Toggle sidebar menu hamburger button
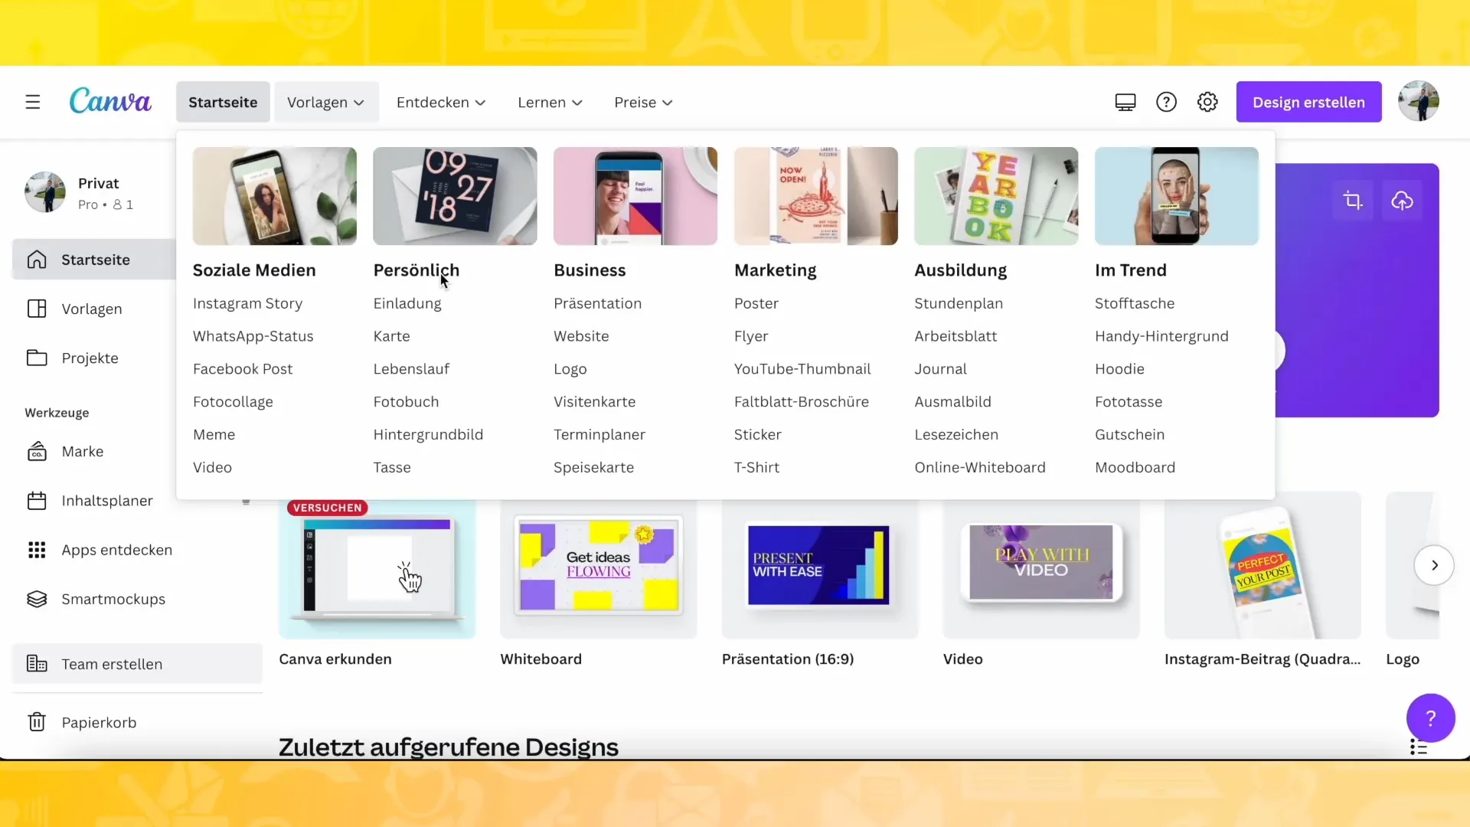This screenshot has width=1470, height=827. (x=32, y=102)
